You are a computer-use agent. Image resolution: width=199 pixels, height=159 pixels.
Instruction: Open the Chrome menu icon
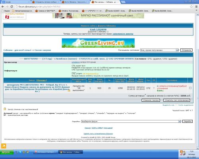tap(197, 7)
